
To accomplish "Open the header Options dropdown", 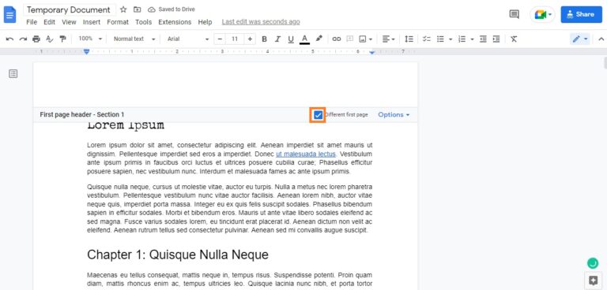I will [394, 115].
